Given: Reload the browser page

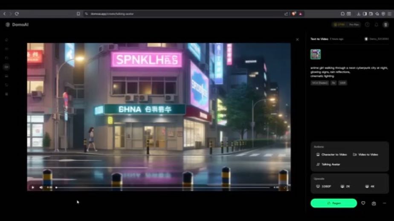Looking at the screenshot, I should click(x=17, y=14).
